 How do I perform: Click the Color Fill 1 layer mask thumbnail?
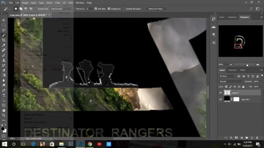tap(236, 99)
